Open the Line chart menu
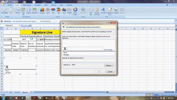This screenshot has width=177, height=100. pos(48,11)
